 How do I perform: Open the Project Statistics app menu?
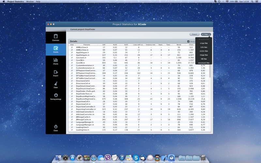click(x=15, y=2)
